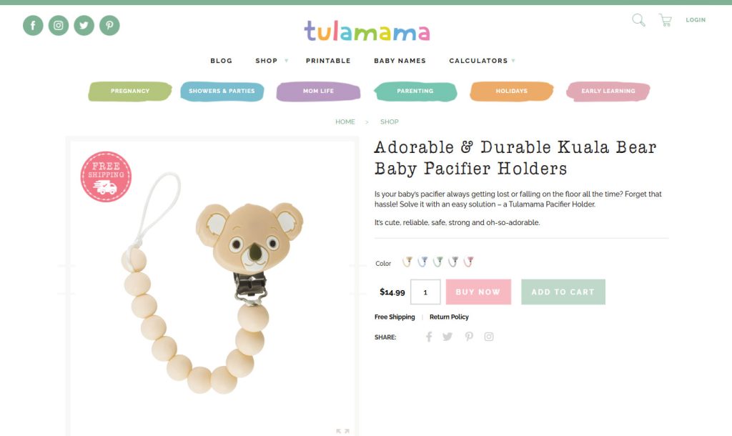Screen dimensions: 732x436
Task: Share product on Twitter
Action: click(447, 337)
